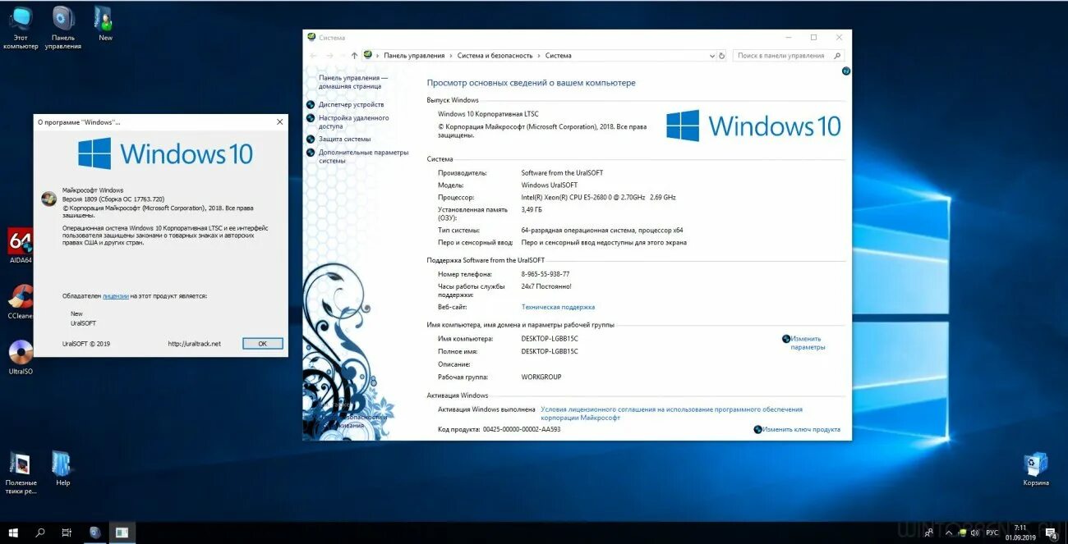This screenshot has width=1068, height=544.
Task: Click the Система window title bar icon
Action: point(311,37)
